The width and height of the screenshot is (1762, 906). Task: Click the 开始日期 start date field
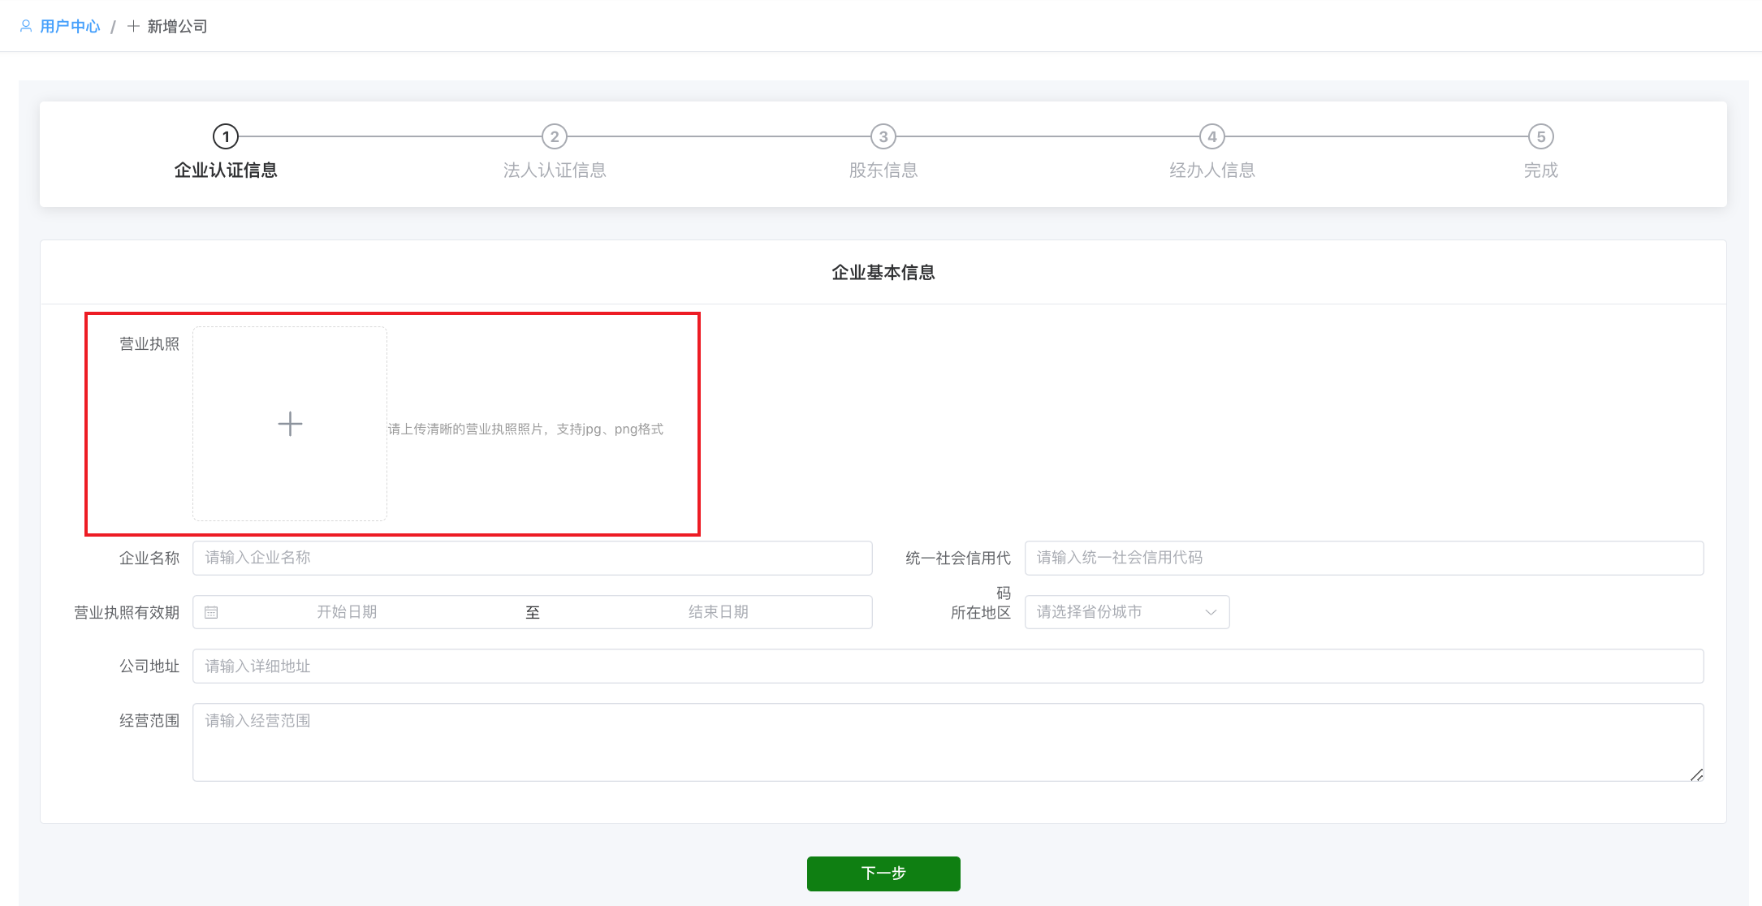[347, 612]
